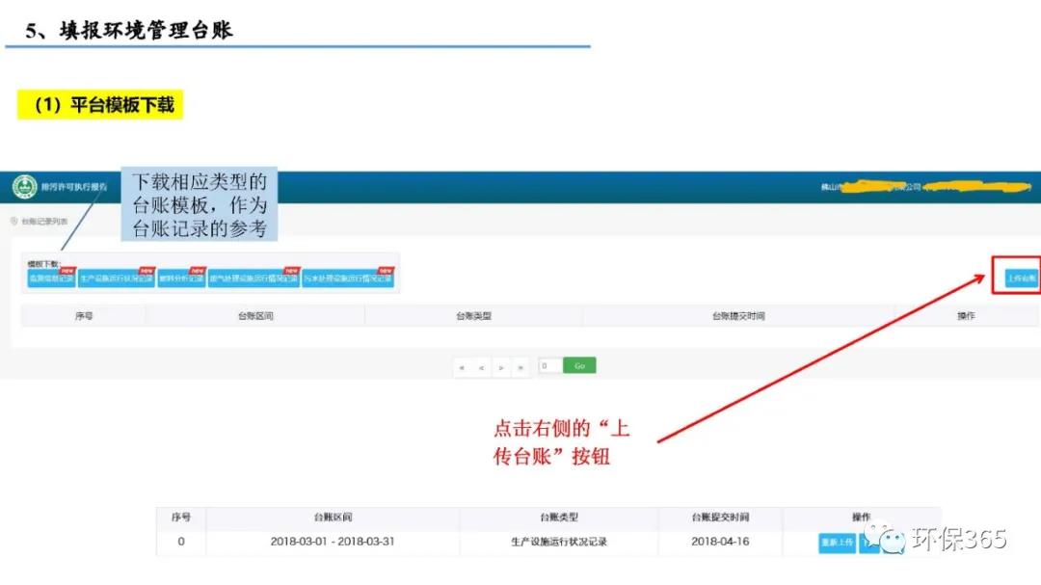
Task: Download the 废气处理设施运行情况记录 template
Action: point(254,279)
